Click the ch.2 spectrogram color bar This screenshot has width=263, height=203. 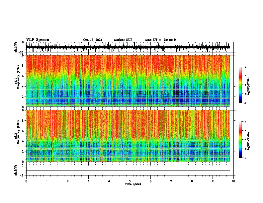[x=240, y=140]
